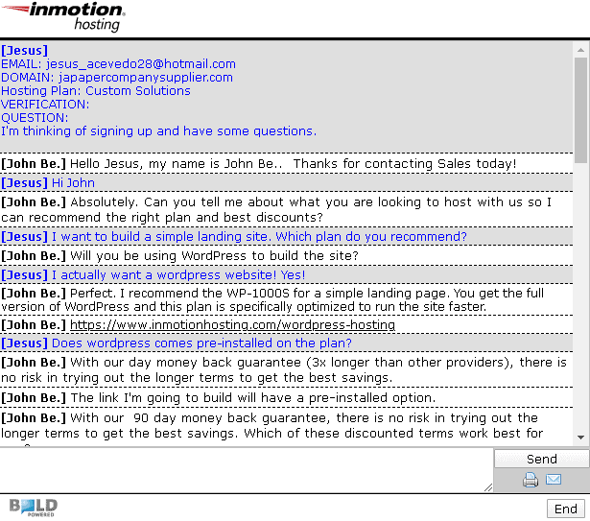This screenshot has height=521, width=590.
Task: Click the input box resize grip
Action: pos(488,487)
